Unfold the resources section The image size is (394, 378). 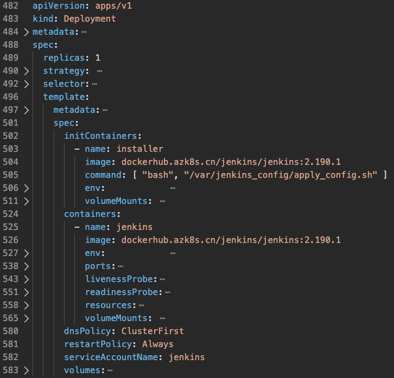click(x=26, y=305)
